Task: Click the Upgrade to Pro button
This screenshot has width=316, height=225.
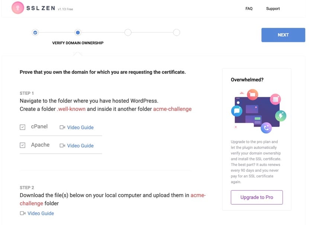Action: (257, 197)
